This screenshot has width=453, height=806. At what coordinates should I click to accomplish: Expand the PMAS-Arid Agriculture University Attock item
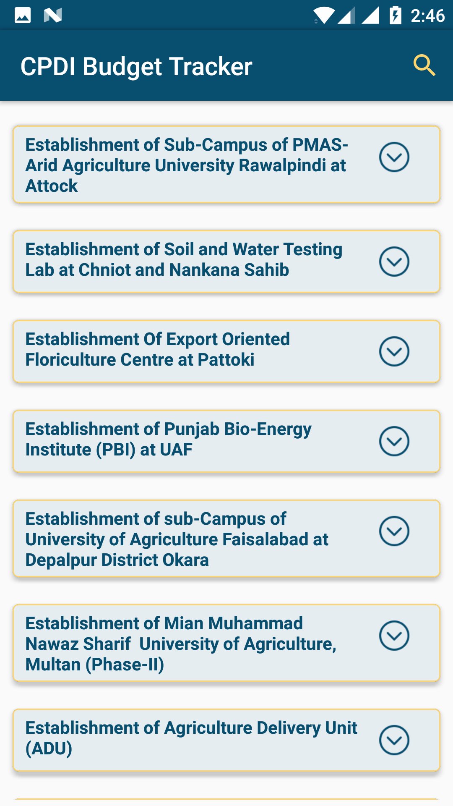pyautogui.click(x=394, y=157)
